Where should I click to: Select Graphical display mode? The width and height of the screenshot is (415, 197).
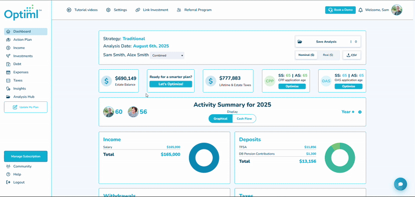click(x=220, y=119)
